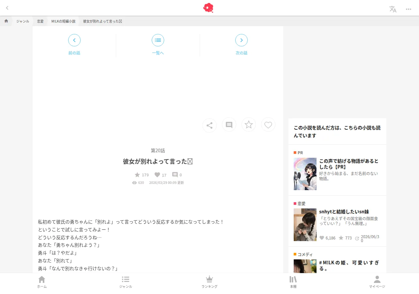Viewport: 419px width, 294px height.
Task: Click the 恋愛 category label in sidebar
Action: [x=300, y=204]
